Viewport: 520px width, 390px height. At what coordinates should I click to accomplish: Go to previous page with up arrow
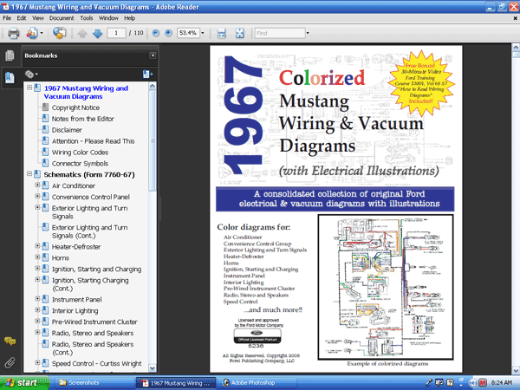point(82,33)
